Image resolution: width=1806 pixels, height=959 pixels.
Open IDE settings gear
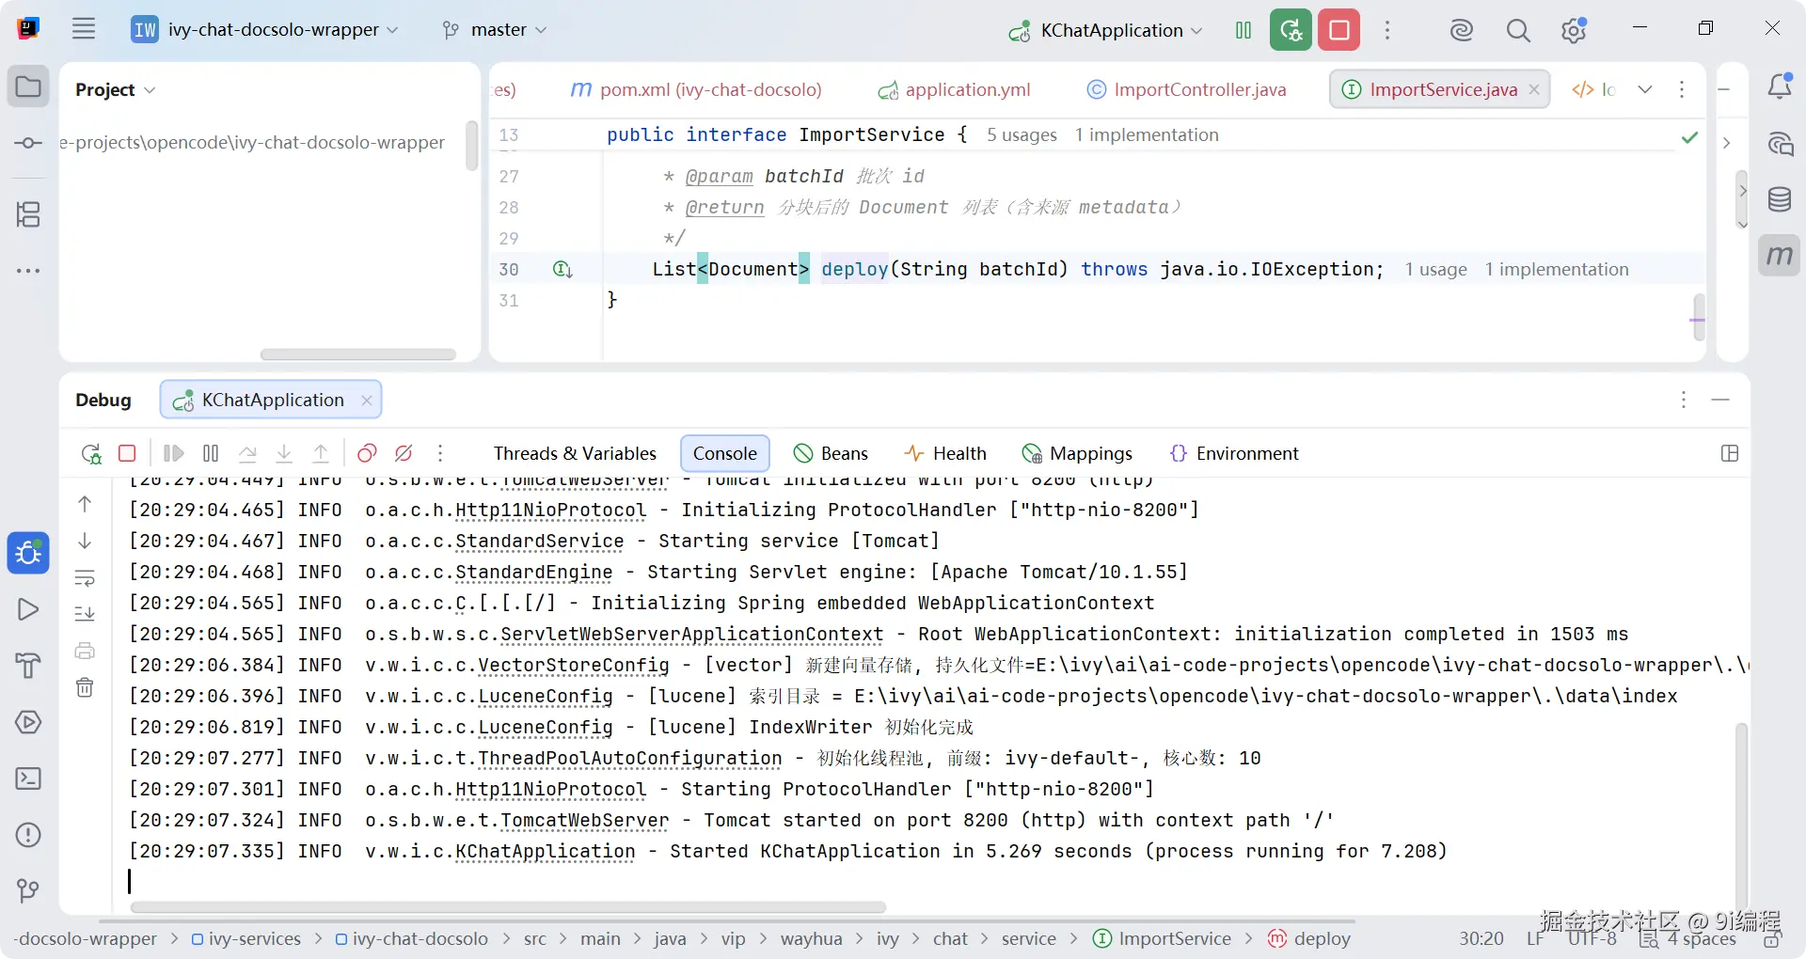coord(1574,30)
